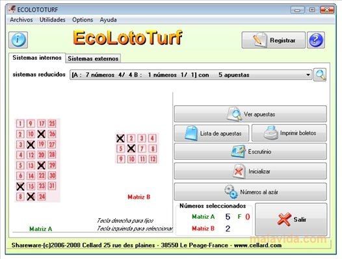Open the Ayuda menu

click(108, 20)
